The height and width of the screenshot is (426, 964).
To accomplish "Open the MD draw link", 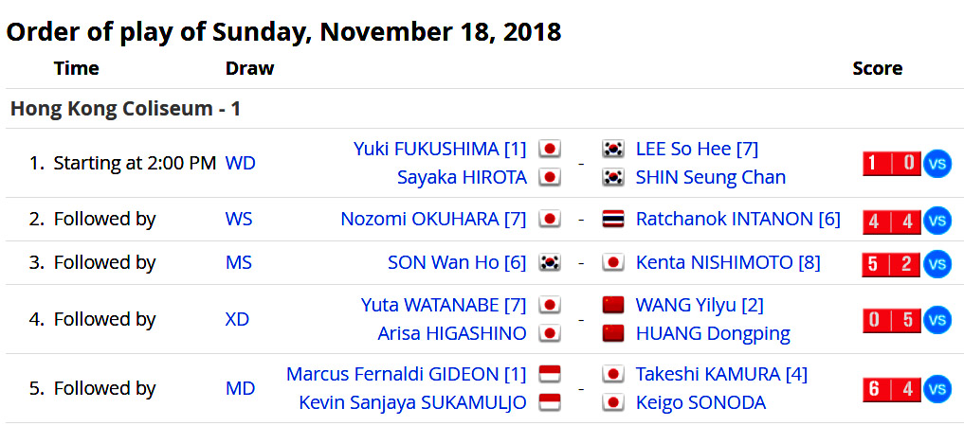I will (x=241, y=388).
